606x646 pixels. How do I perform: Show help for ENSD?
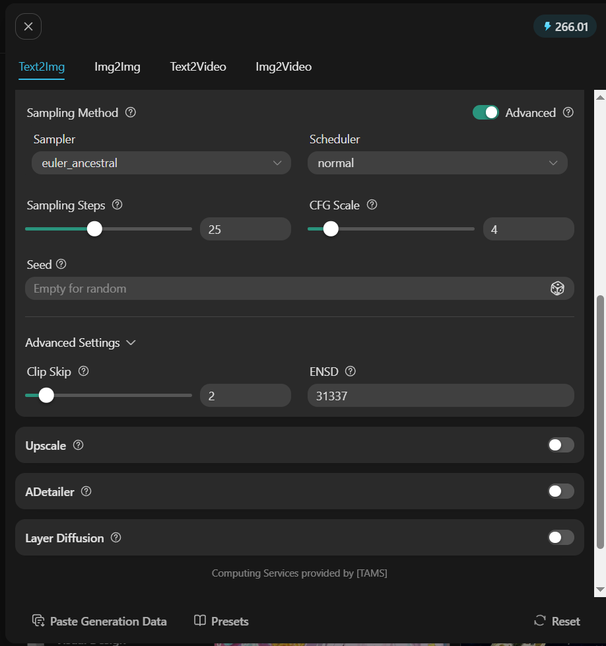[x=351, y=371]
